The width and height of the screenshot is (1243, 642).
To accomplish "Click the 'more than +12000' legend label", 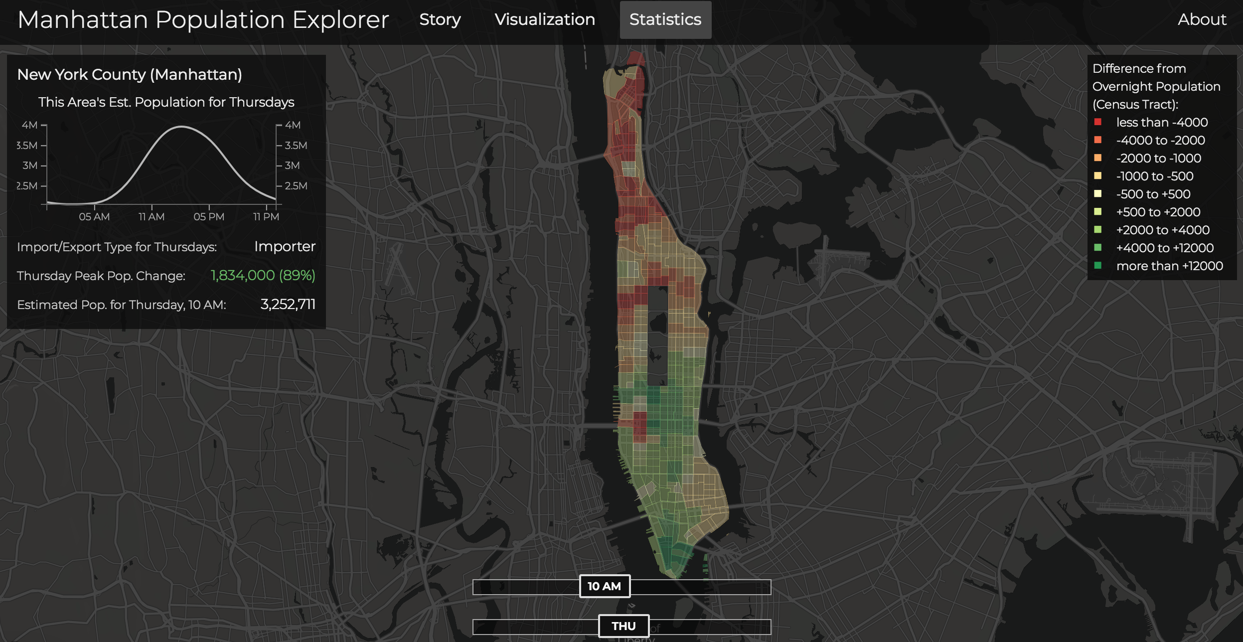I will (x=1170, y=266).
